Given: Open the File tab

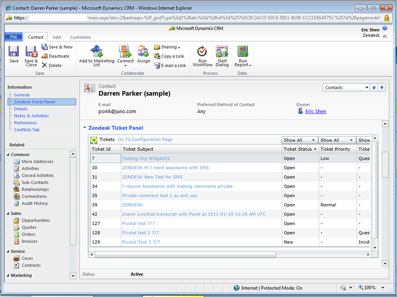Looking at the screenshot, I should click(x=14, y=37).
